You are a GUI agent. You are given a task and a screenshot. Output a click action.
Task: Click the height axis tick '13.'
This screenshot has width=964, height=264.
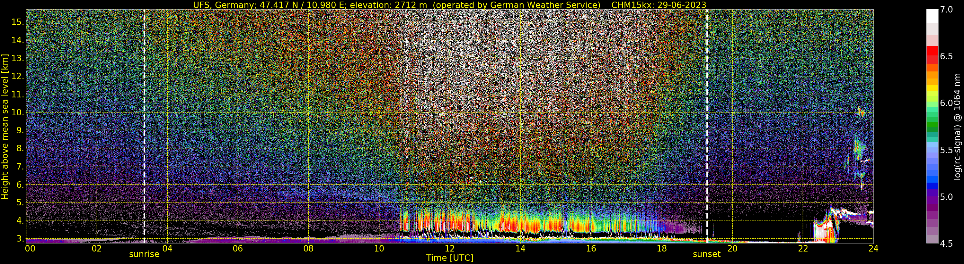18,58
